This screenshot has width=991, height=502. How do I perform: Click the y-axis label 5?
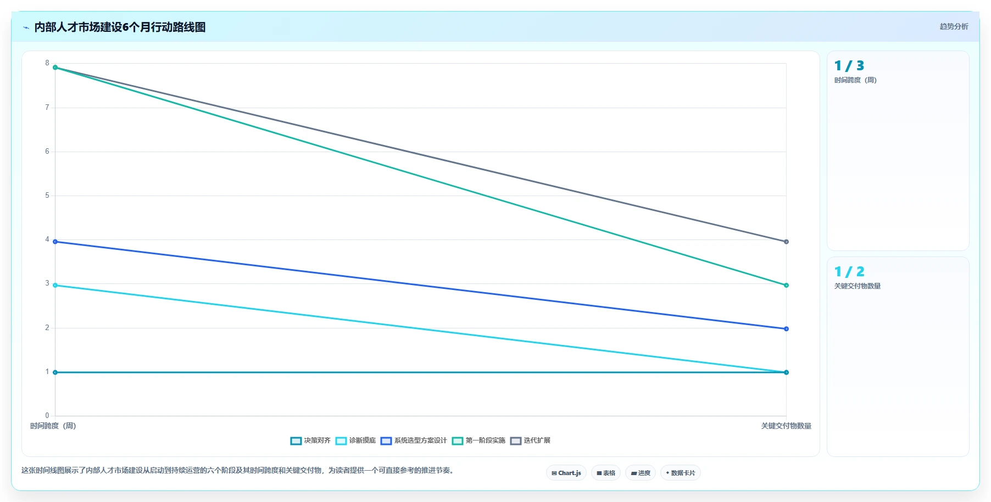pyautogui.click(x=47, y=196)
